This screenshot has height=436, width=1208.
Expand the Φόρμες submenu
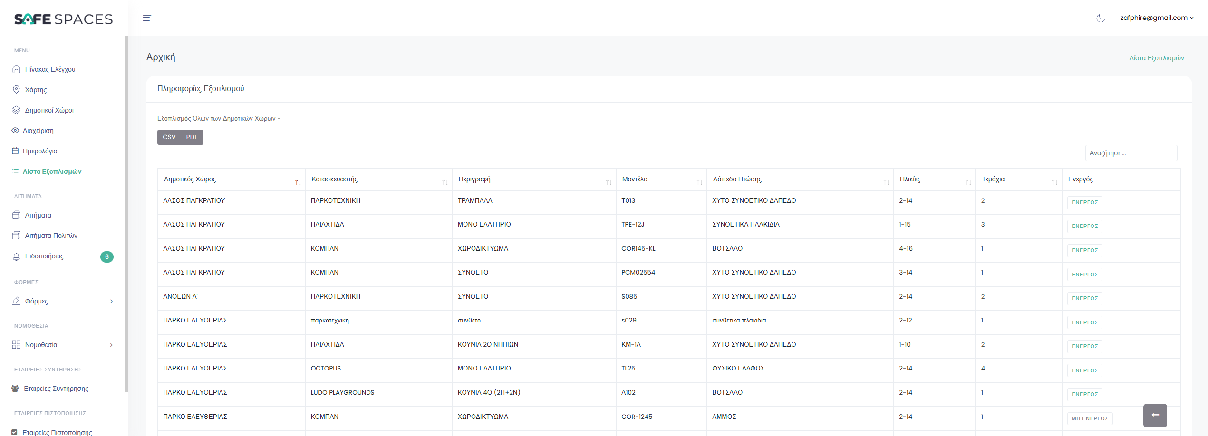[111, 301]
